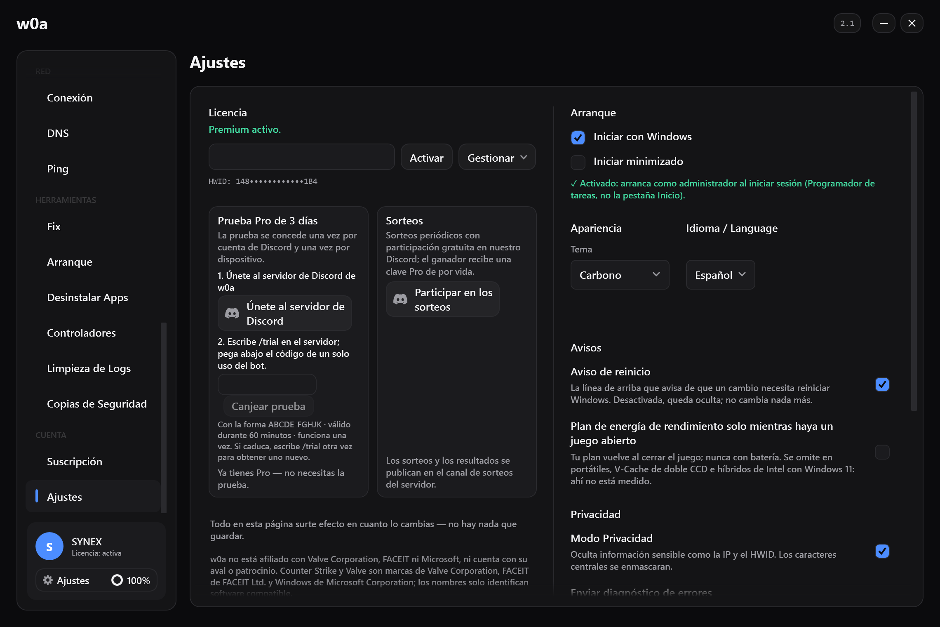This screenshot has width=940, height=627.
Task: Close the w0a window
Action: (912, 23)
